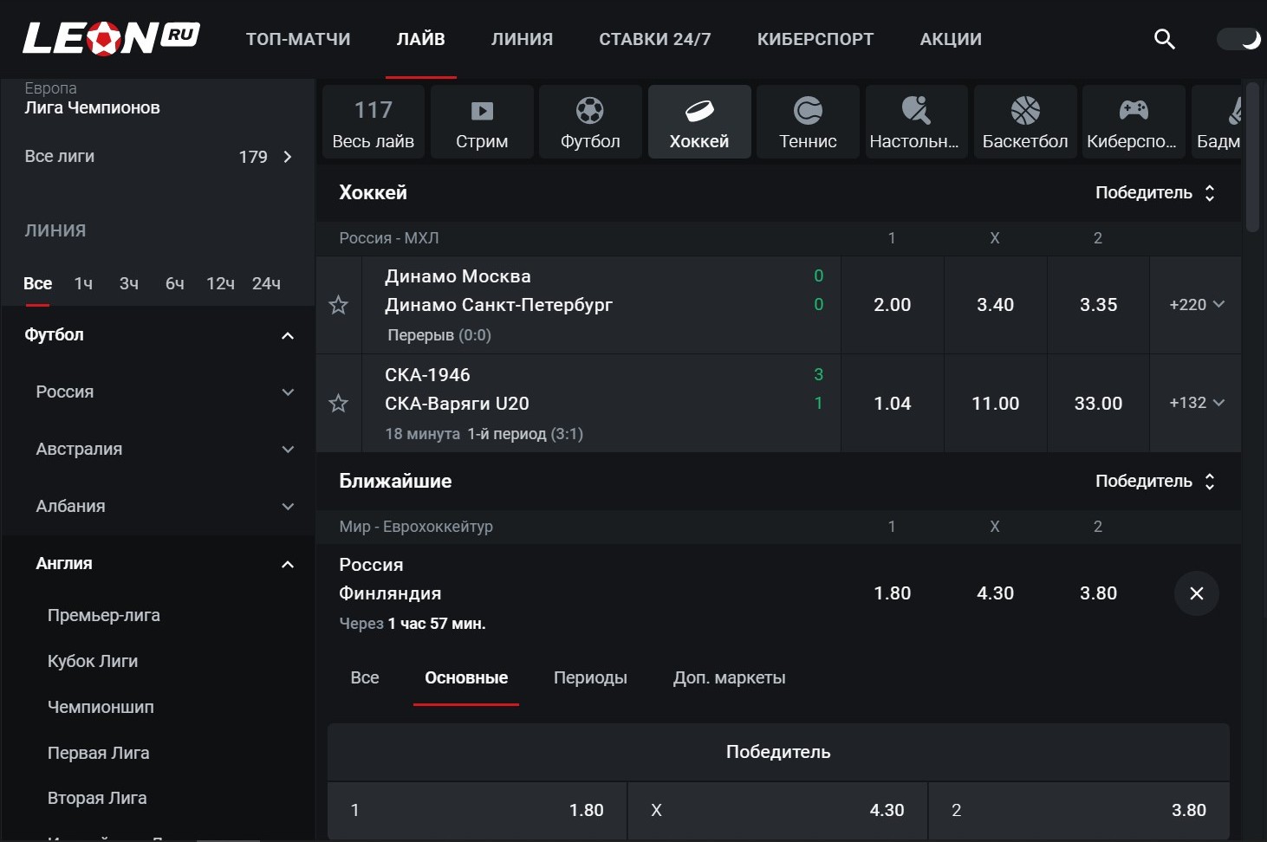Select the Настольн... table tennis category

pos(916,122)
